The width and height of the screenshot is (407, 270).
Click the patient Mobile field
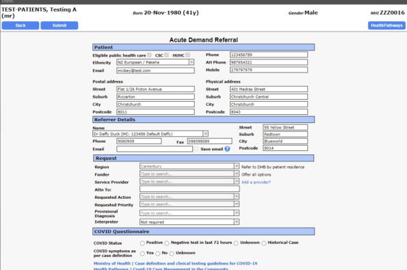point(269,70)
